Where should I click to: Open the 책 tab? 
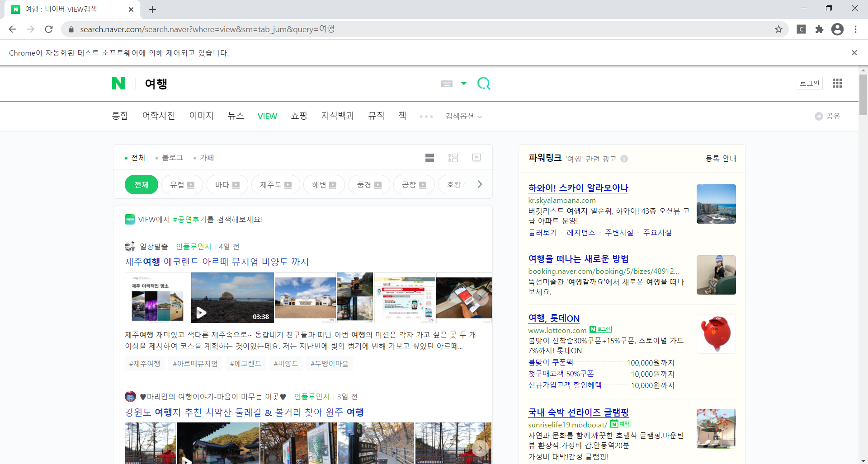[402, 116]
